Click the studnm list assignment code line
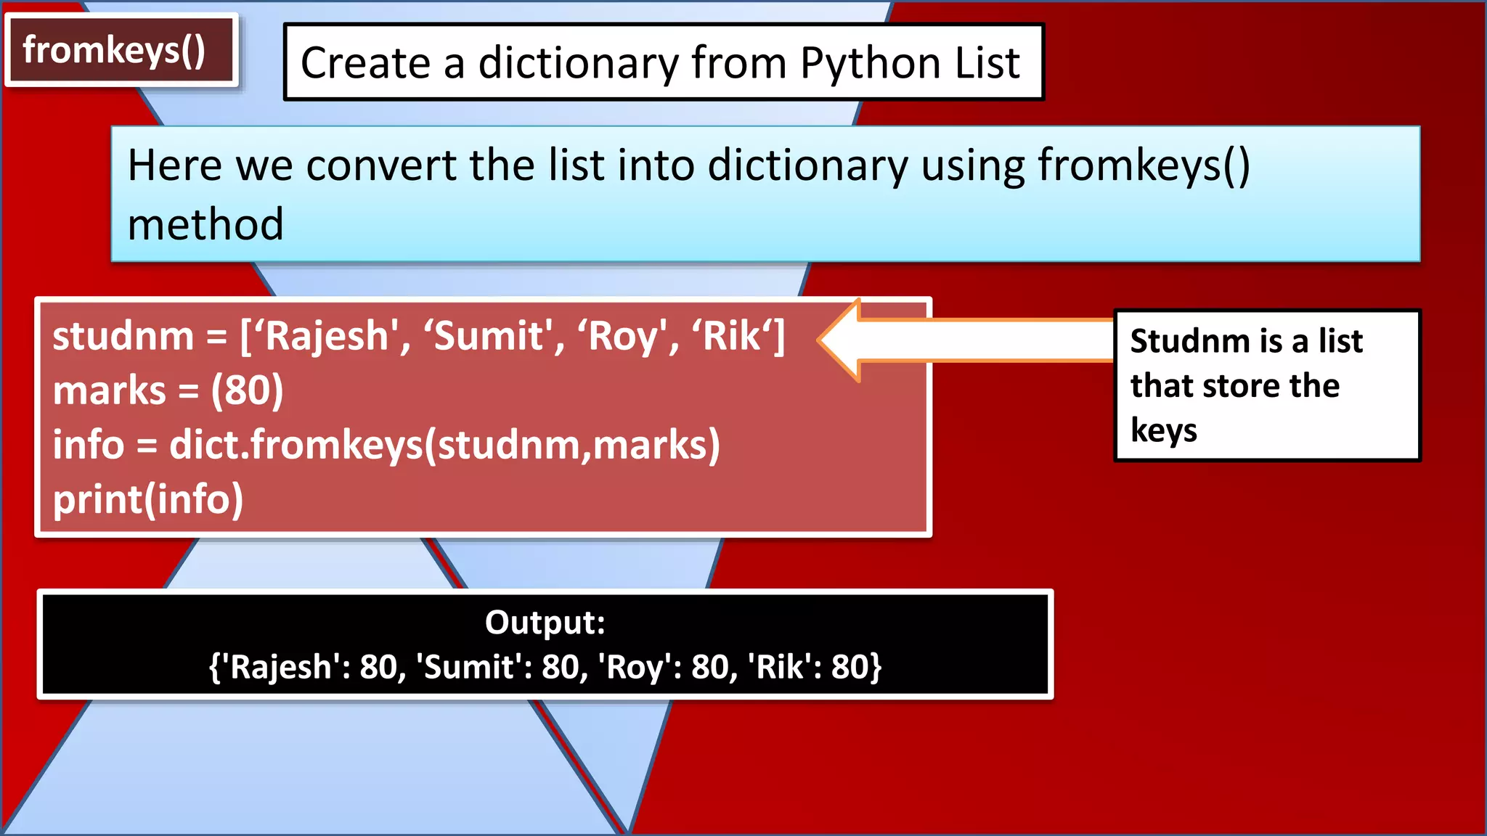The width and height of the screenshot is (1487, 836). click(x=418, y=337)
